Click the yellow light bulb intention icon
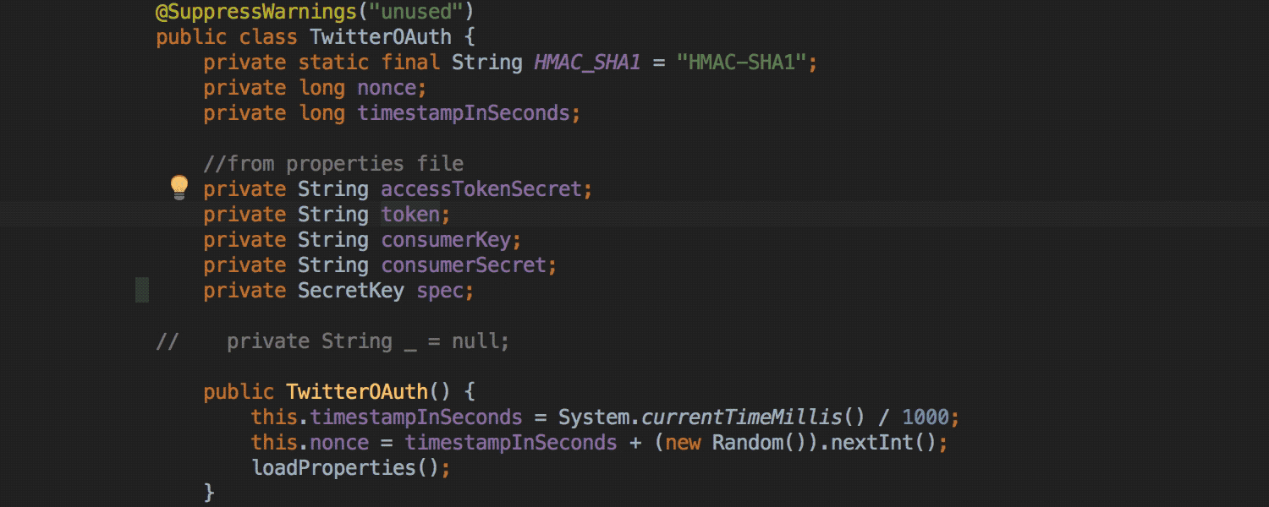Viewport: 1269px width, 507px height. click(x=179, y=188)
